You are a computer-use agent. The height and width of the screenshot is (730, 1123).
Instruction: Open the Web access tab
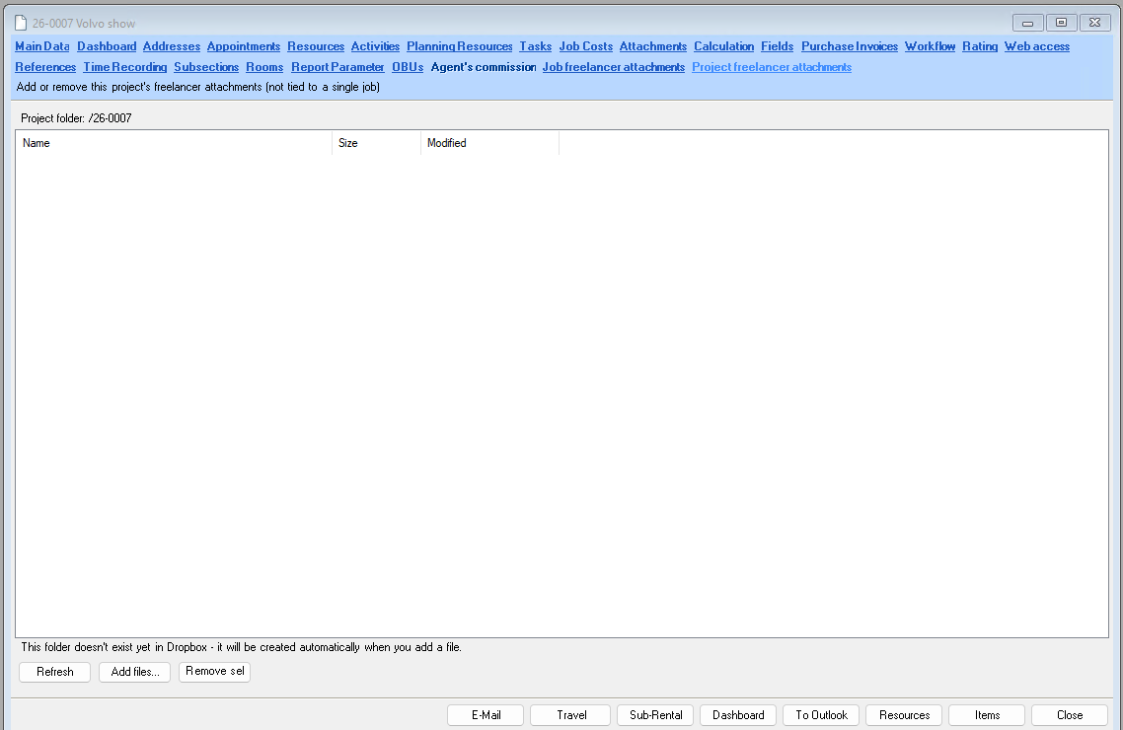point(1037,46)
